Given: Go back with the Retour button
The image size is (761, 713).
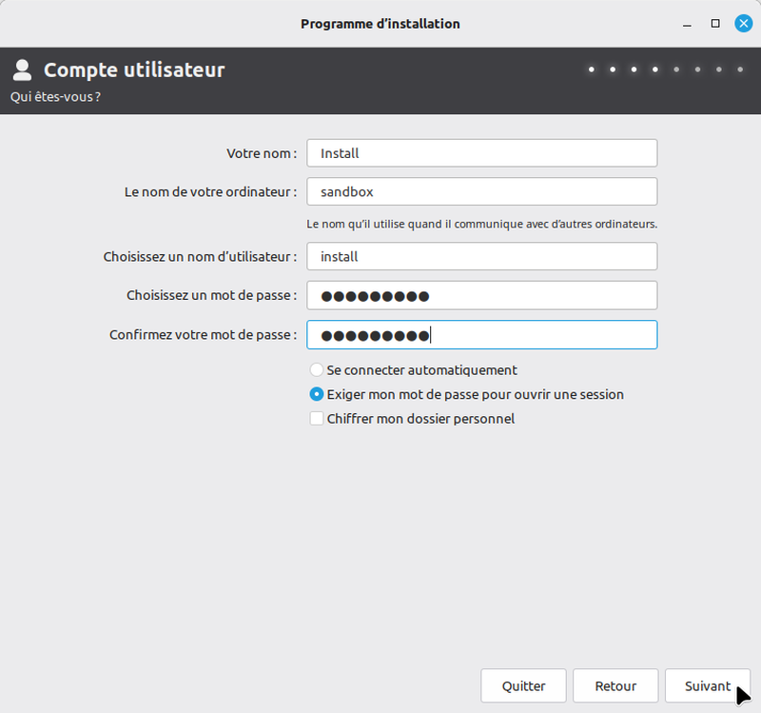Looking at the screenshot, I should (x=615, y=686).
